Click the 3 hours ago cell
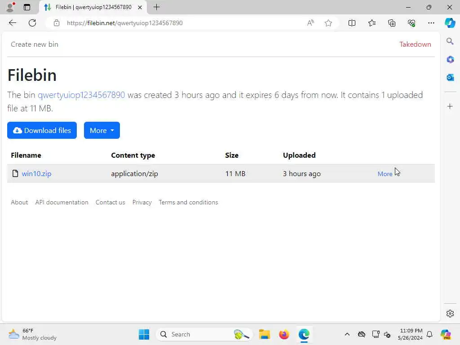The height and width of the screenshot is (345, 460). (x=301, y=174)
